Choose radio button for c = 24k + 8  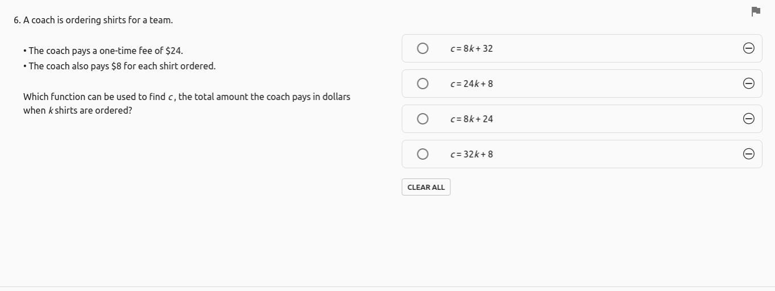422,84
